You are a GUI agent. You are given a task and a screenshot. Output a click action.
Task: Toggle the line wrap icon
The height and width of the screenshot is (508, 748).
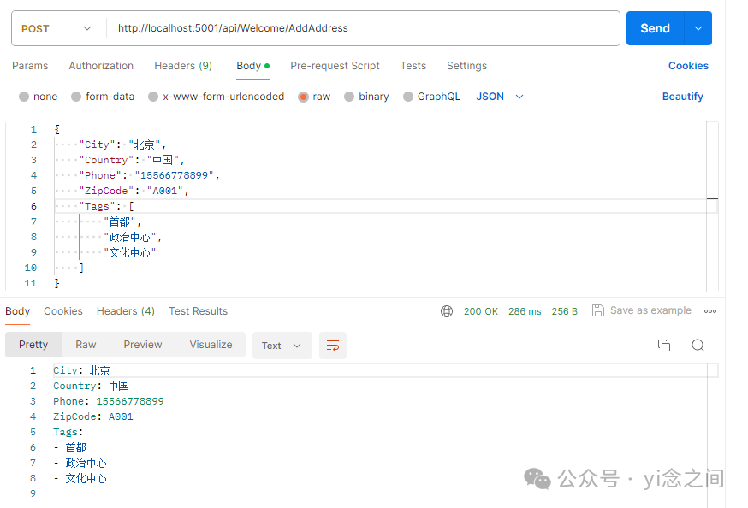(x=333, y=346)
